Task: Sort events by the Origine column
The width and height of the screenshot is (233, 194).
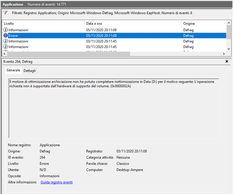Action: point(203,24)
